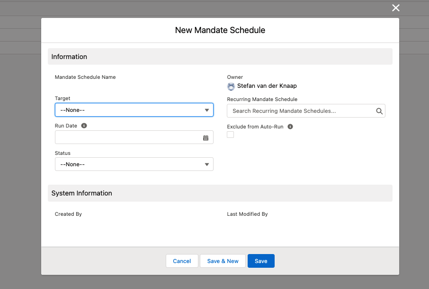The height and width of the screenshot is (289, 429).
Task: Click the System Information section header
Action: pos(80,193)
